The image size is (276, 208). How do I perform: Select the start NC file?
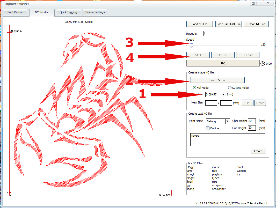(x=240, y=167)
